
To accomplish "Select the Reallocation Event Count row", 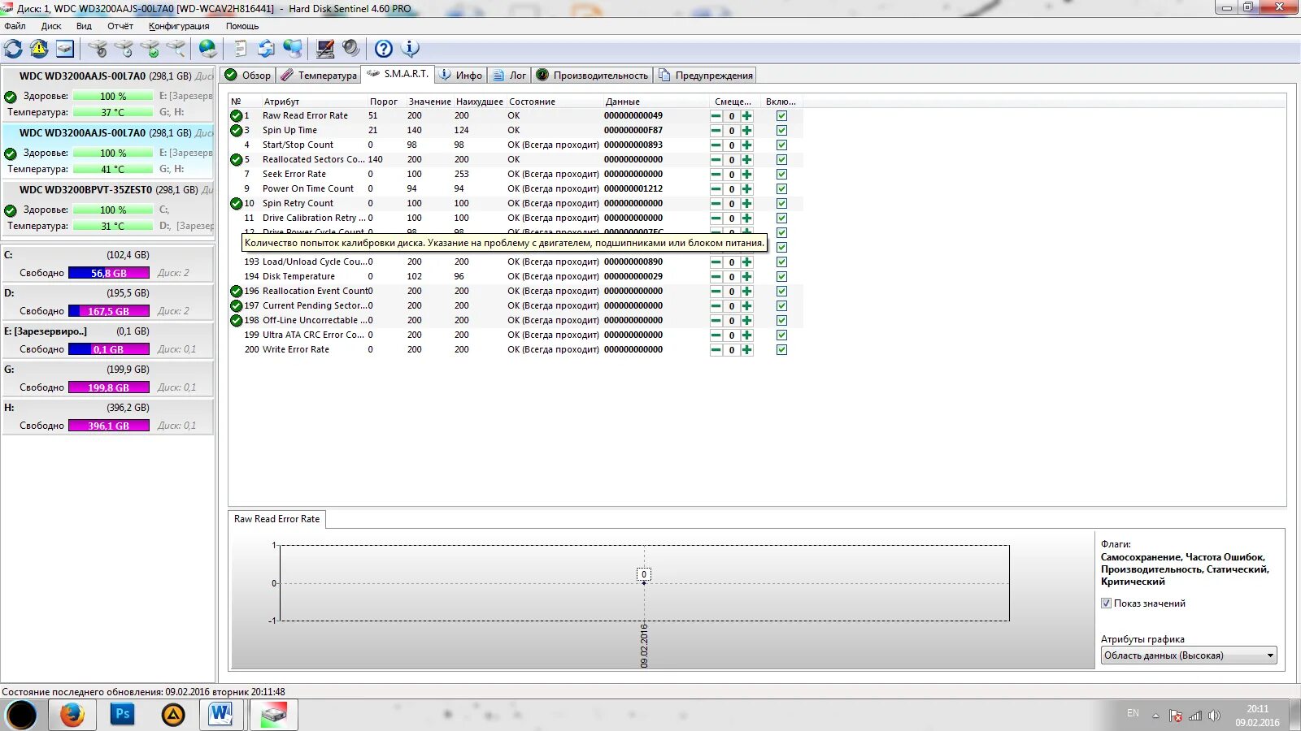I will pyautogui.click(x=515, y=292).
